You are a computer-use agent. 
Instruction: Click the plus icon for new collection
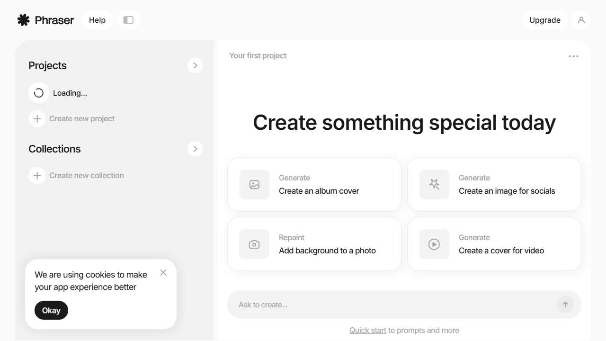coord(37,175)
